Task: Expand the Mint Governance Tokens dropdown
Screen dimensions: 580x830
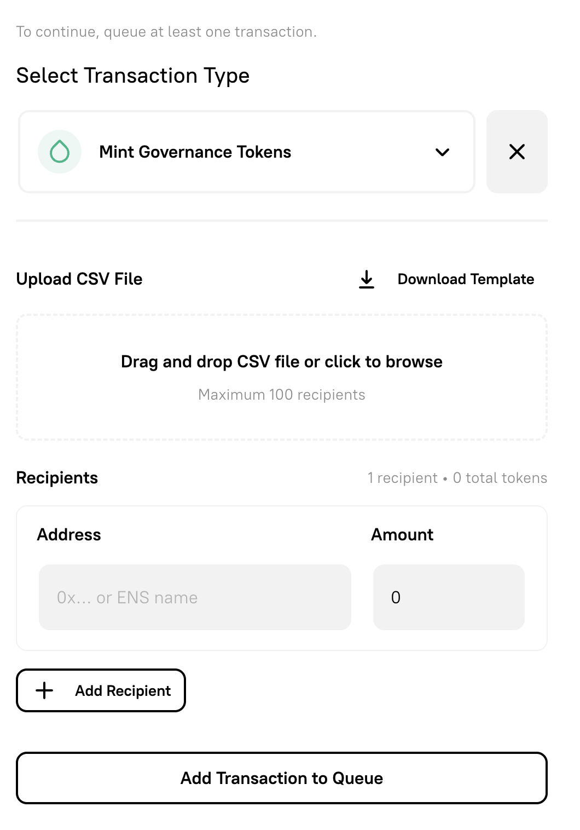Action: pyautogui.click(x=443, y=152)
